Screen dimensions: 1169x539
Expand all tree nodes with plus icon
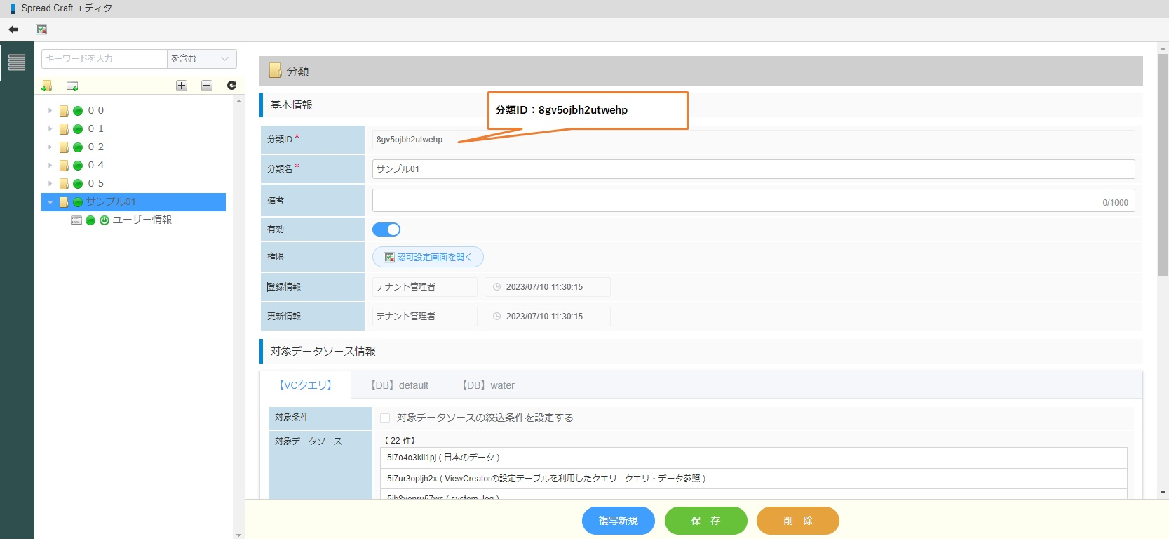182,86
